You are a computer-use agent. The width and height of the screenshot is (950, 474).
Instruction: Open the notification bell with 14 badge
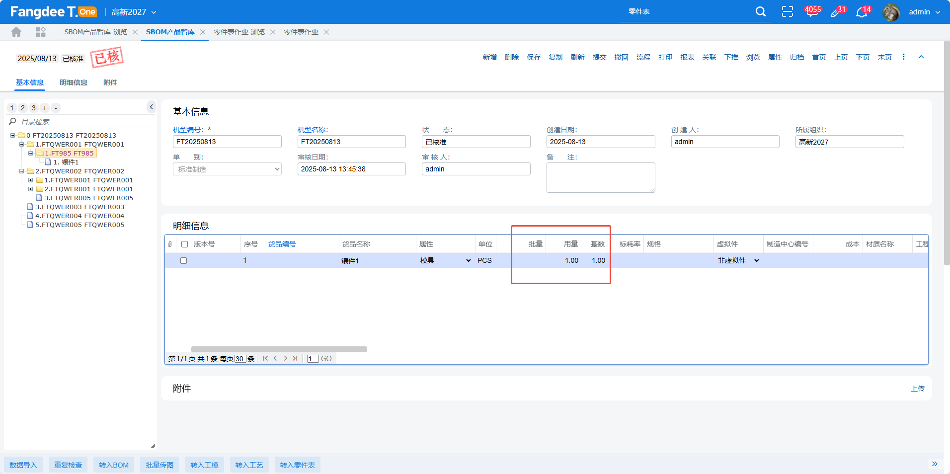(x=862, y=12)
